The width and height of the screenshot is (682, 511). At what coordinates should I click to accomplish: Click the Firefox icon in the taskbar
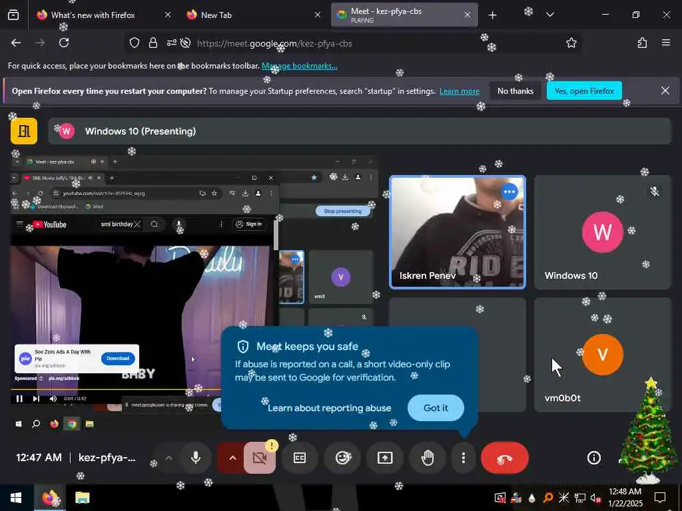(50, 498)
